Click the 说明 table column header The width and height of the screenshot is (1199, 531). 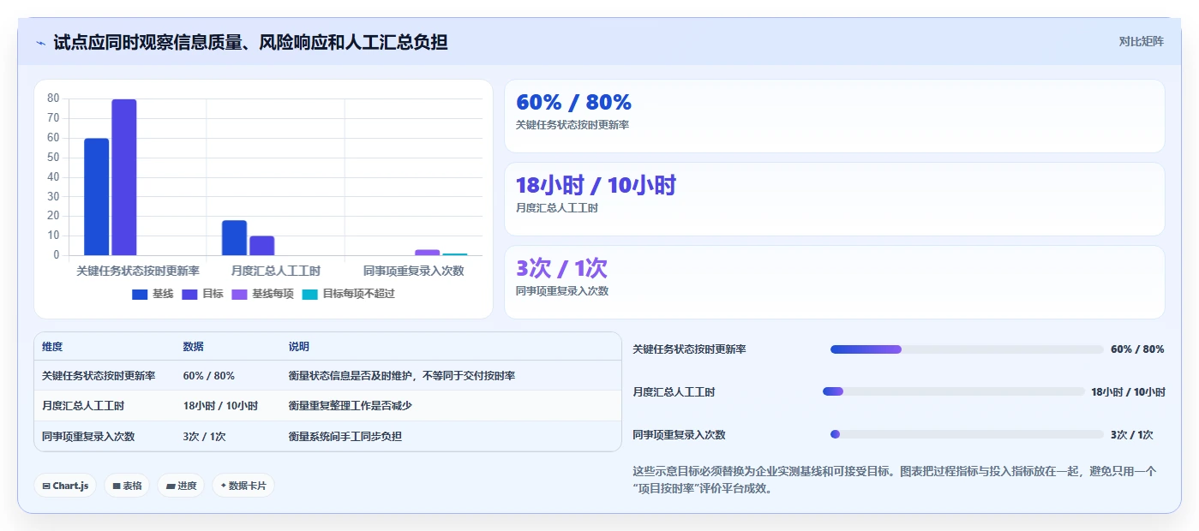(299, 347)
